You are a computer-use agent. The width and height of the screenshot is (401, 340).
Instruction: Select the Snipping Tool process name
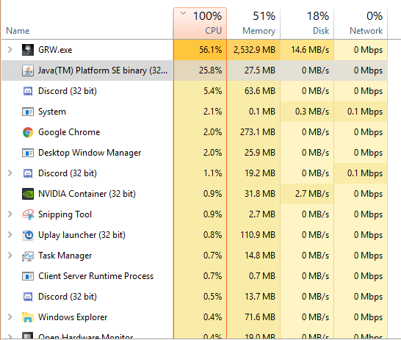click(65, 214)
